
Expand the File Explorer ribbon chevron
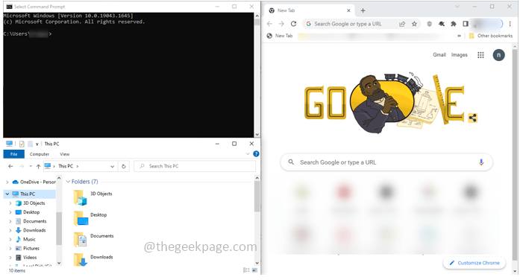(248, 154)
